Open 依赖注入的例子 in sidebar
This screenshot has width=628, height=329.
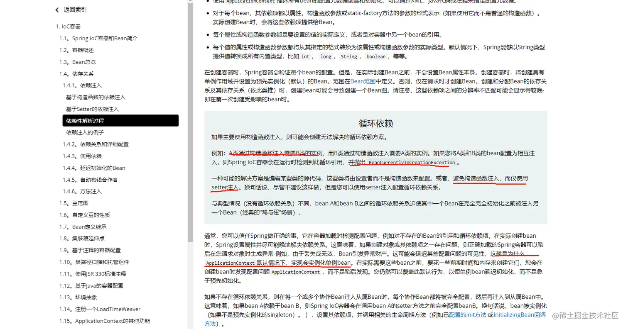point(85,133)
